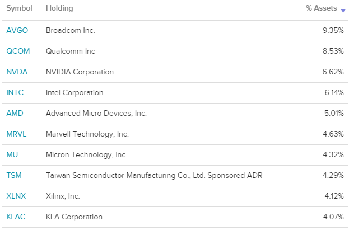Sort by the Holding column header

pos(59,8)
